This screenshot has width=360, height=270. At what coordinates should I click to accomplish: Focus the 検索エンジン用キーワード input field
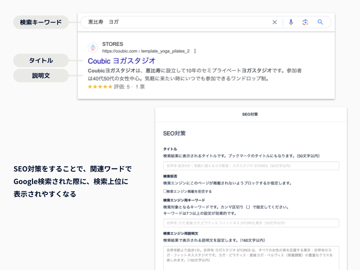point(251,223)
